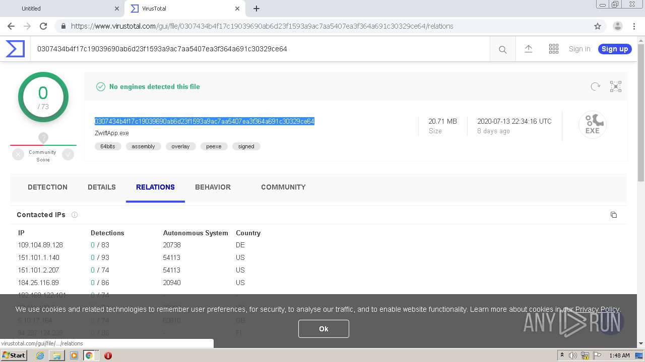Click the VirusTotal logo icon
The width and height of the screenshot is (645, 362).
pyautogui.click(x=15, y=49)
